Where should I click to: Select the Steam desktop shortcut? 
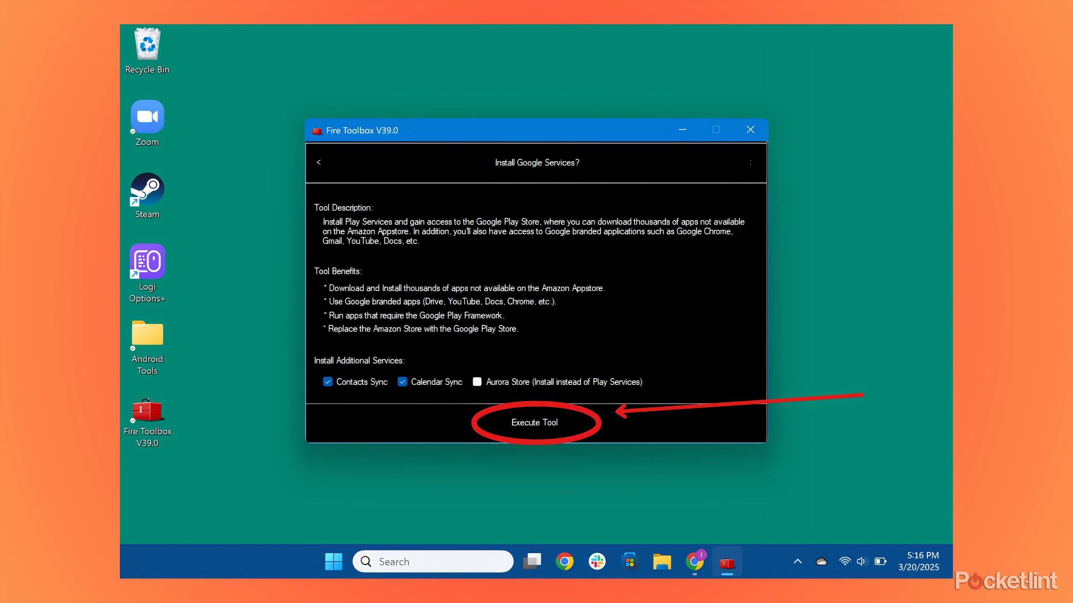tap(147, 190)
